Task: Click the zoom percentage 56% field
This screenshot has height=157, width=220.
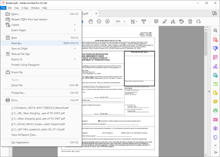Action: 118,21
